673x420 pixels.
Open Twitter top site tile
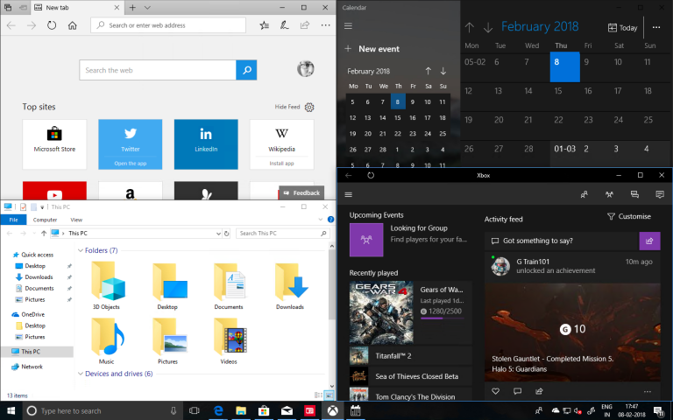pyautogui.click(x=131, y=144)
